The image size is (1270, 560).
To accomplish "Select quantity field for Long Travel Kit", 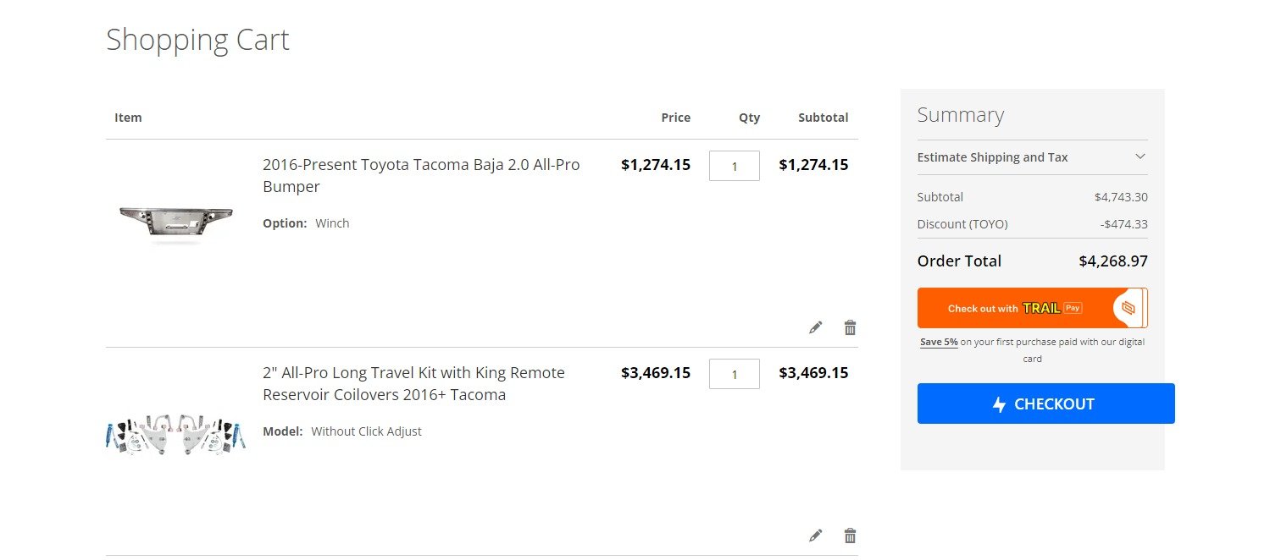I will (735, 374).
